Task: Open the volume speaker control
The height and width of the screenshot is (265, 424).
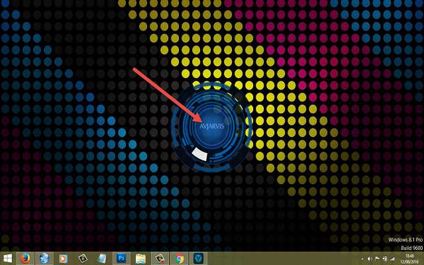Action: point(369,258)
